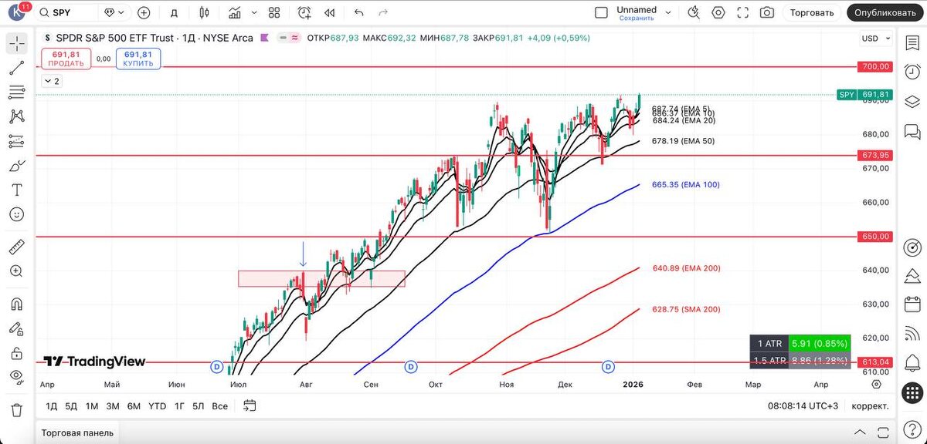
Task: Select the crosshair cursor tool
Action: point(17,44)
